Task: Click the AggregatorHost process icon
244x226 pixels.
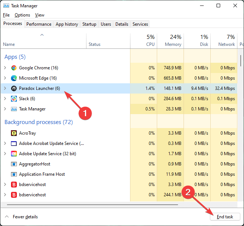Action: [x=14, y=164]
